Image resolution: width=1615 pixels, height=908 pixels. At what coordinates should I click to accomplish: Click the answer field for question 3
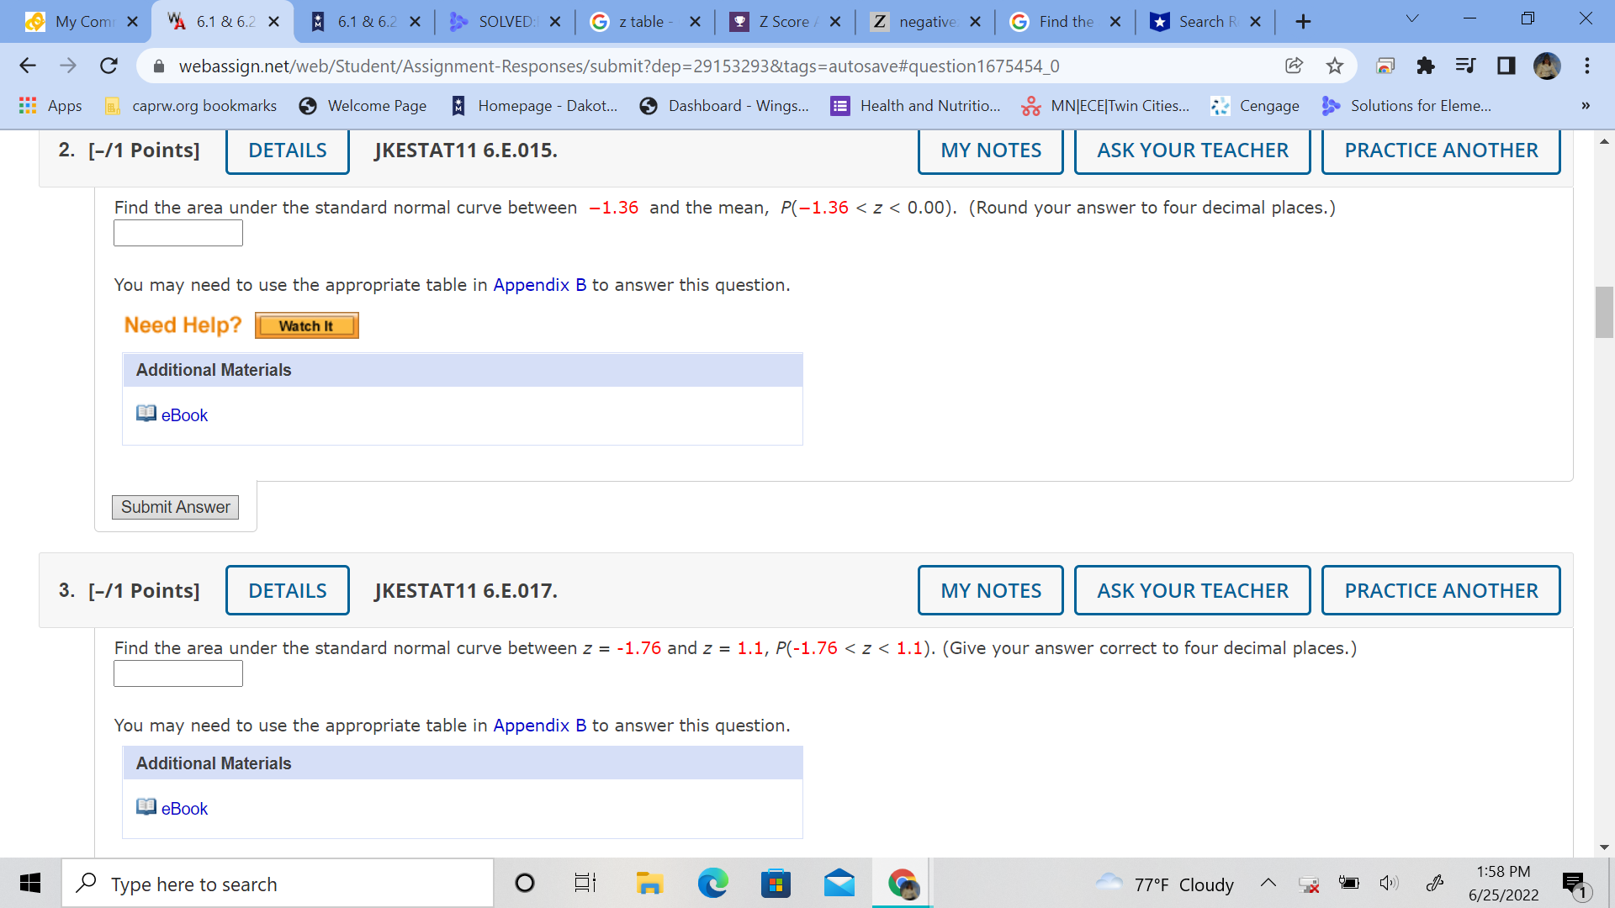tap(178, 673)
